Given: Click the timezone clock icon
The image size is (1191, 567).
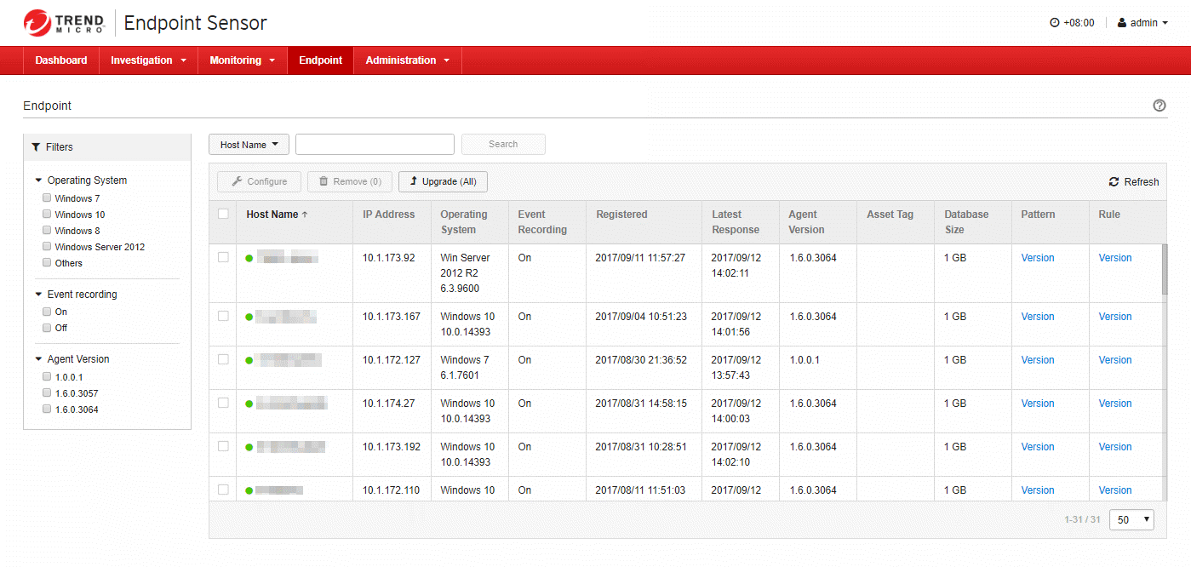Looking at the screenshot, I should (1055, 23).
